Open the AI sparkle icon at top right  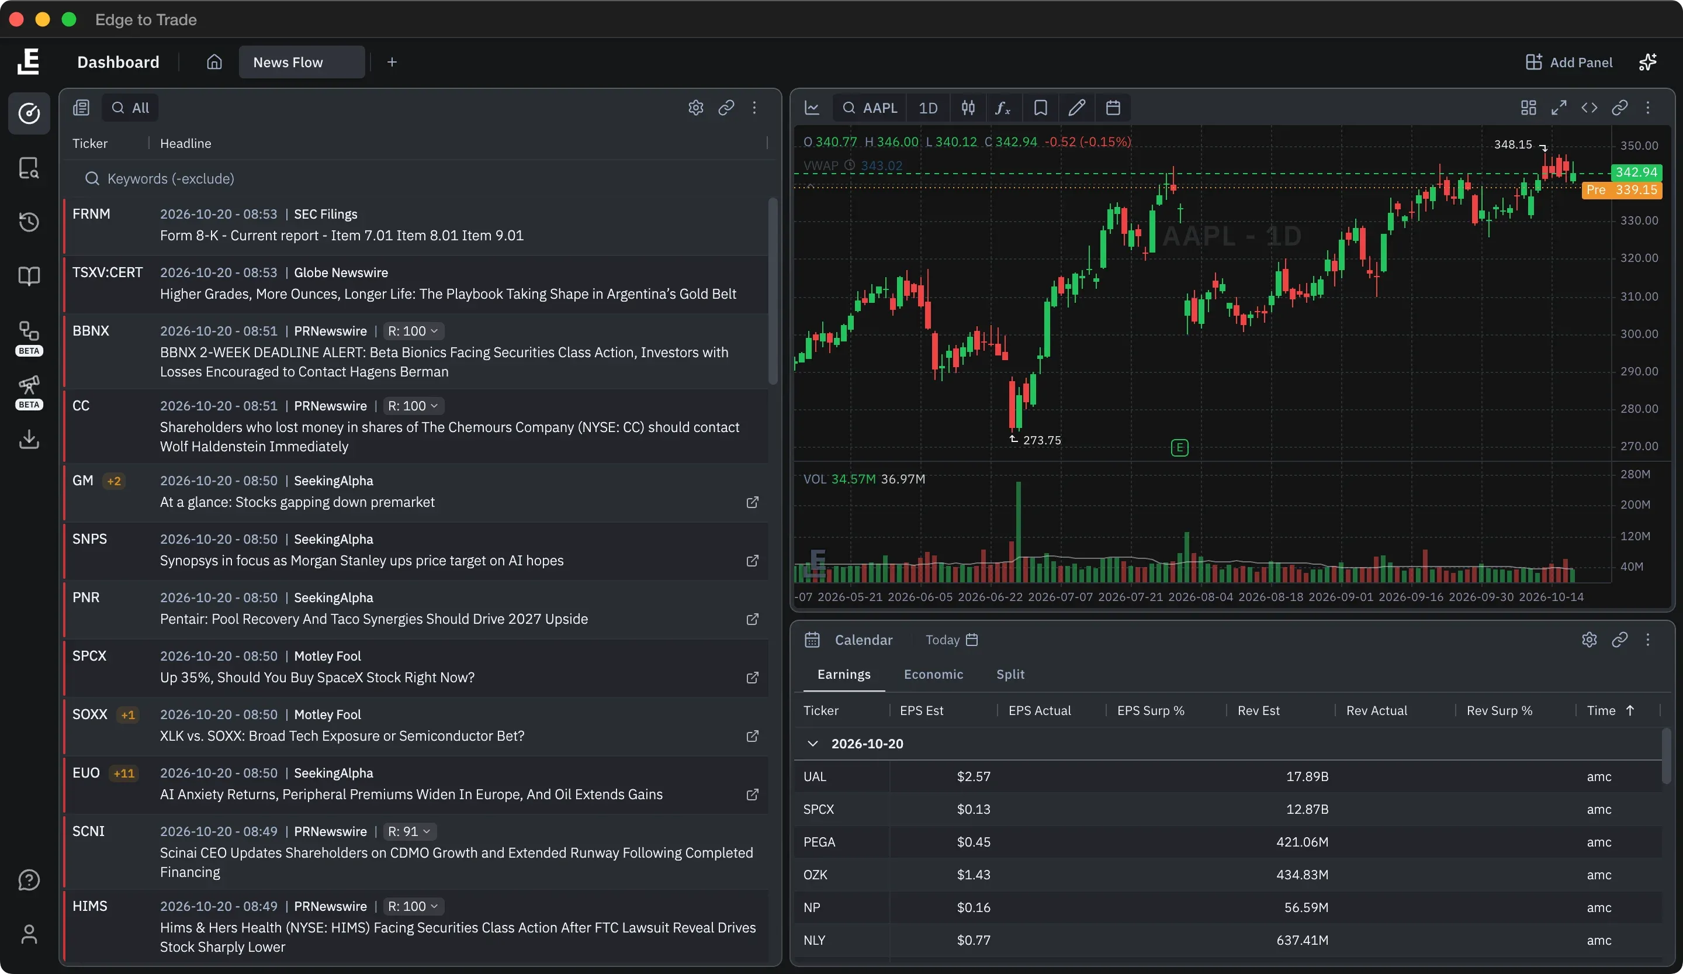(1647, 62)
